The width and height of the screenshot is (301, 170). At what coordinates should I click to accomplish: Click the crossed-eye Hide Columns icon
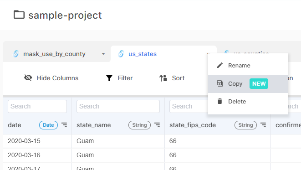tap(28, 78)
